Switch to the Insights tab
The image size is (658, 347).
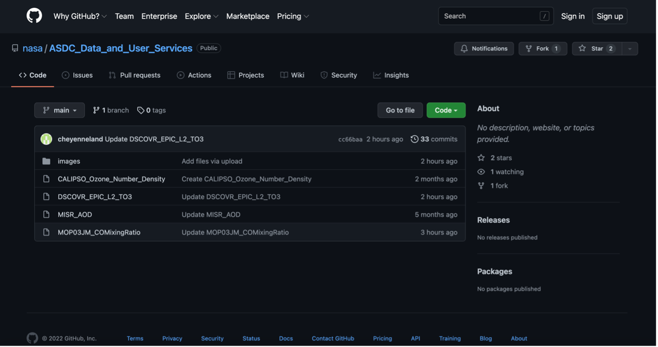tap(391, 75)
